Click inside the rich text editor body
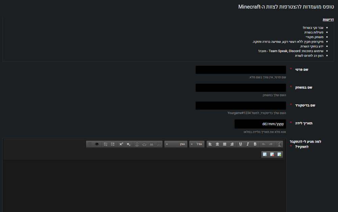The width and height of the screenshot is (338, 212). pyautogui.click(x=145, y=186)
